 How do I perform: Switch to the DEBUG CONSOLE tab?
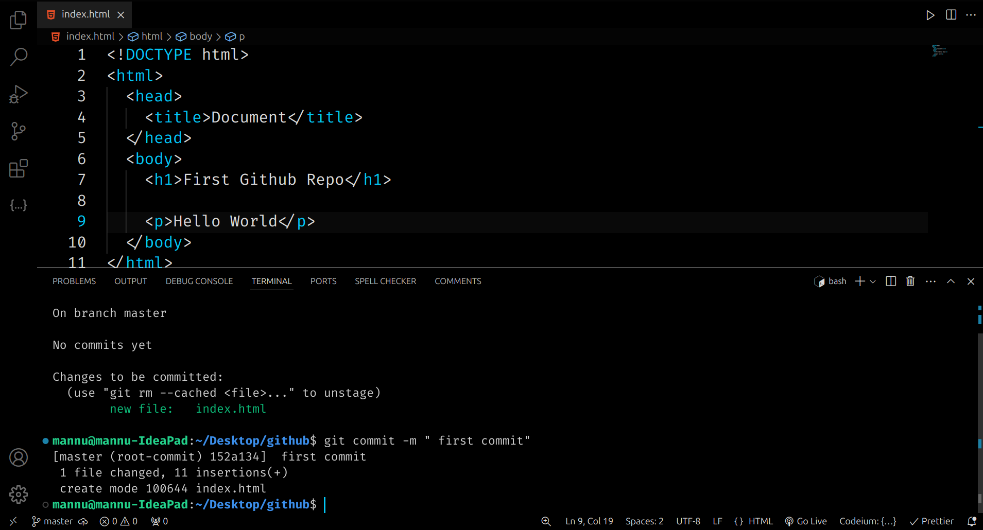[x=199, y=281]
